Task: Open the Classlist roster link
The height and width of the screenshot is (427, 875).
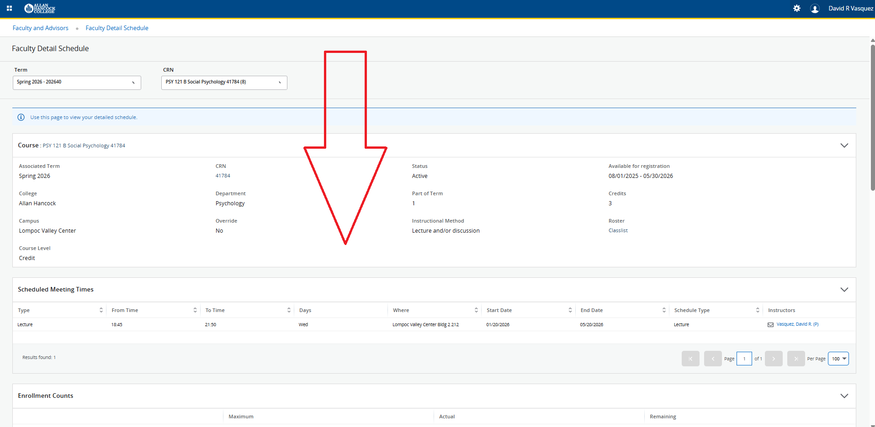Action: [x=618, y=230]
